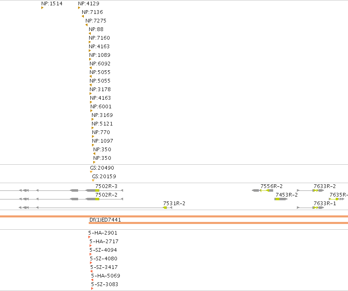Image resolution: width=348 pixels, height=291 pixels.
Task: Click the orange bar below Df(1)ED7441
Action: click(x=218, y=223)
